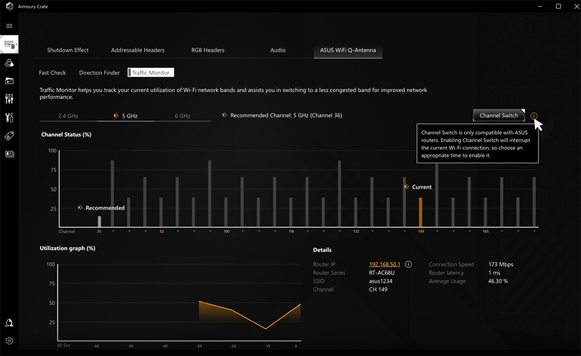
Task: Click the recommended channel 36 bar
Action: 99,221
